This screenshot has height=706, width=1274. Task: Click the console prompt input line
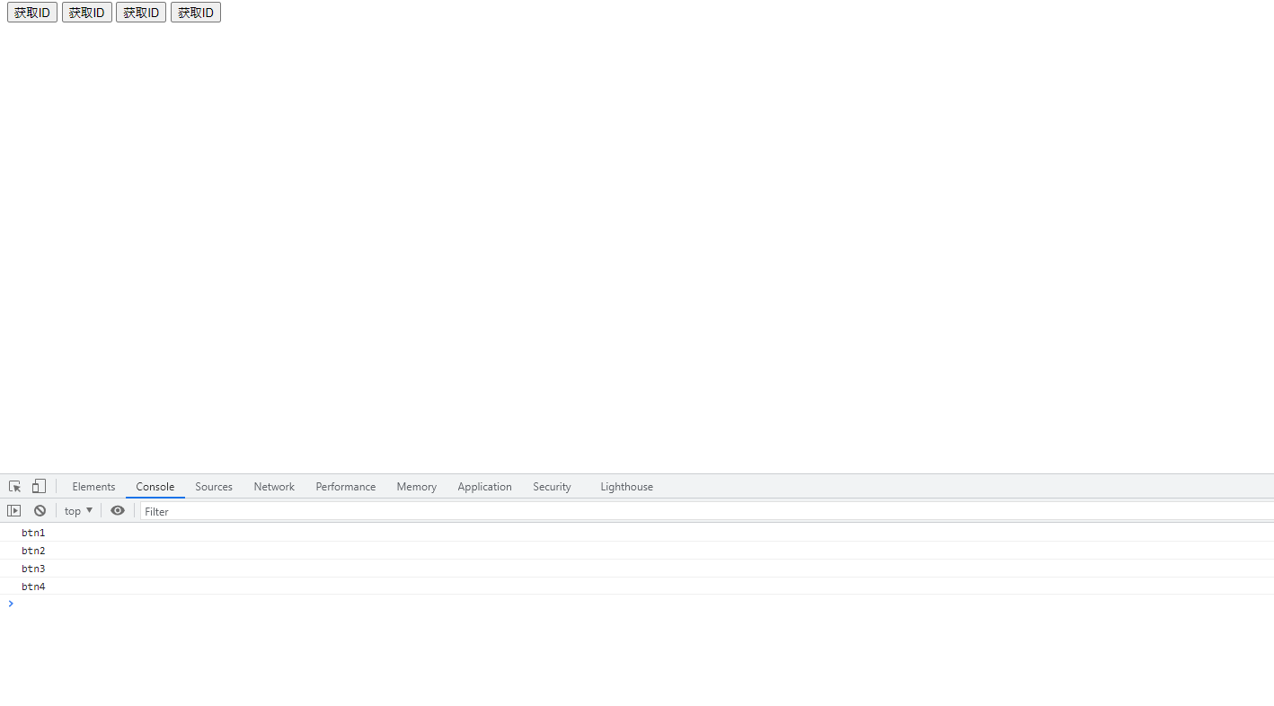click(637, 604)
